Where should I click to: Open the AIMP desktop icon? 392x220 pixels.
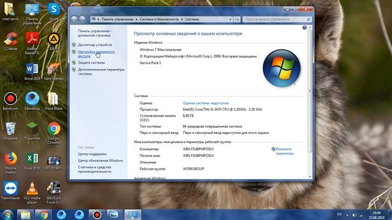pyautogui.click(x=53, y=42)
